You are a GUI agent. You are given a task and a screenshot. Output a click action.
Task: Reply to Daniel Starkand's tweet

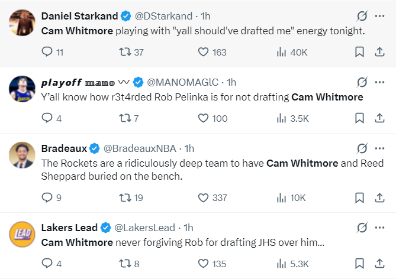[x=48, y=52]
